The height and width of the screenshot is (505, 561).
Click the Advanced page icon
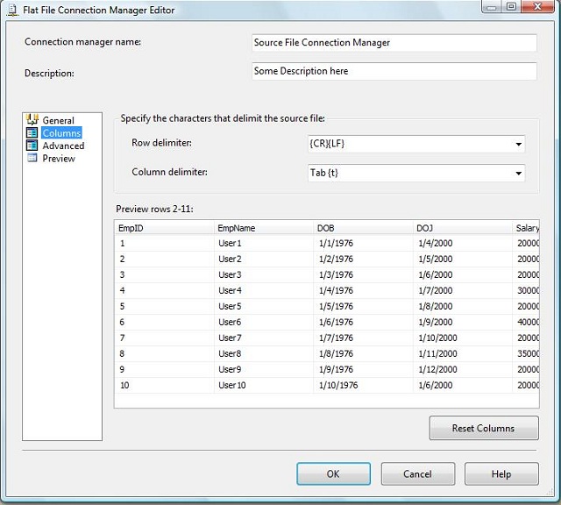[x=33, y=146]
